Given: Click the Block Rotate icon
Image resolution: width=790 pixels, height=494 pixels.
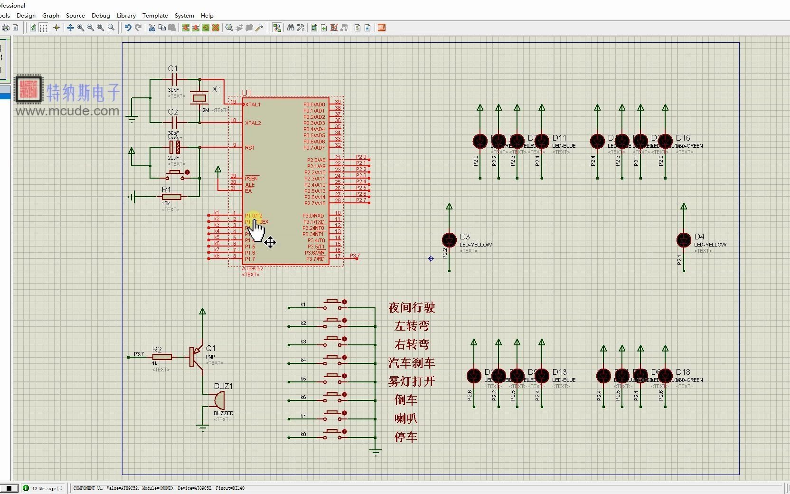Looking at the screenshot, I should (x=206, y=28).
